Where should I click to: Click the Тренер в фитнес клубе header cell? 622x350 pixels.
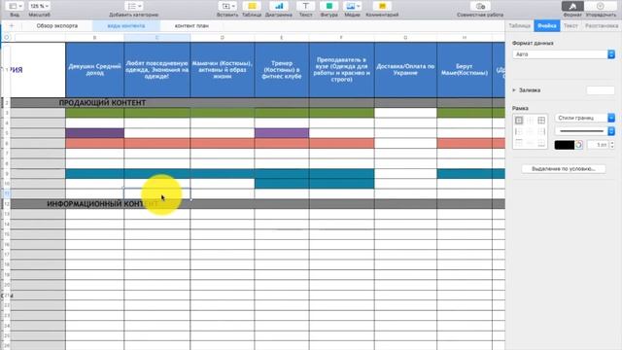tap(282, 70)
